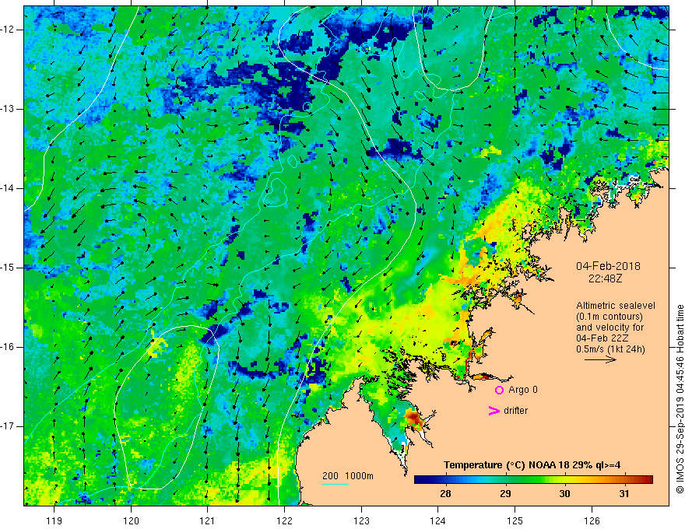685x529 pixels.
Task: Click latitude axis label -16
Action: point(8,347)
